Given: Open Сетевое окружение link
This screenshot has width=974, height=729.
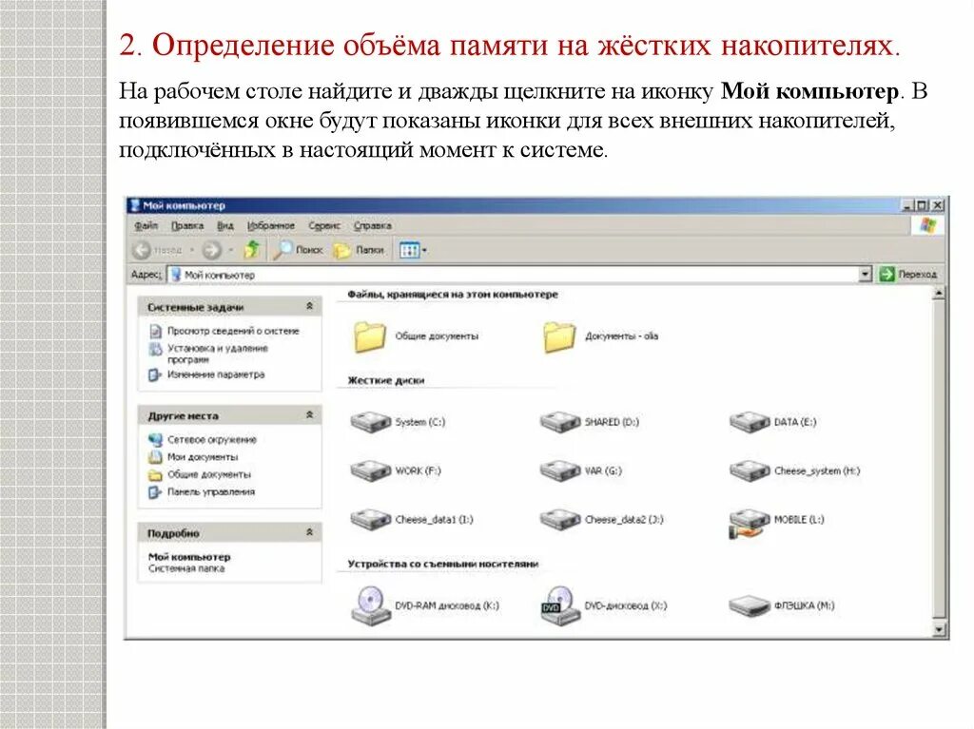Looking at the screenshot, I should (x=212, y=440).
